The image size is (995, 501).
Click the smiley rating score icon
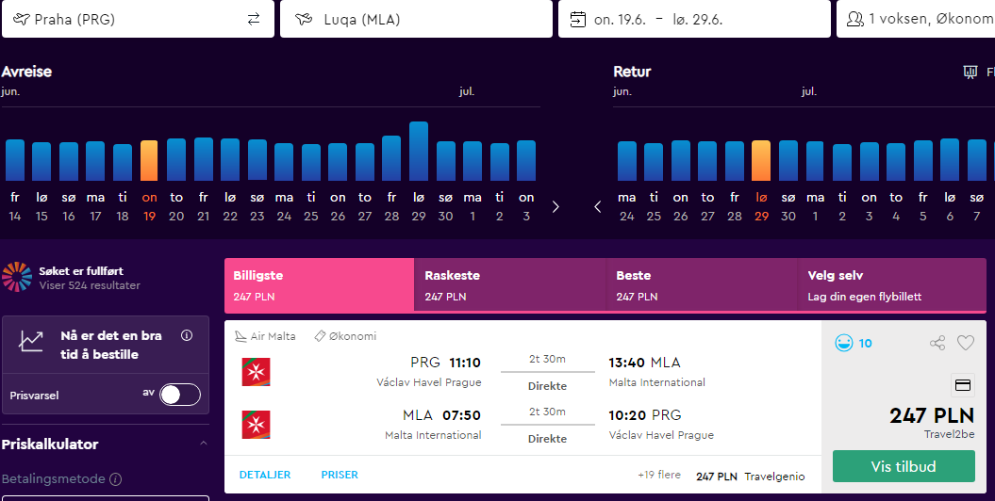844,344
